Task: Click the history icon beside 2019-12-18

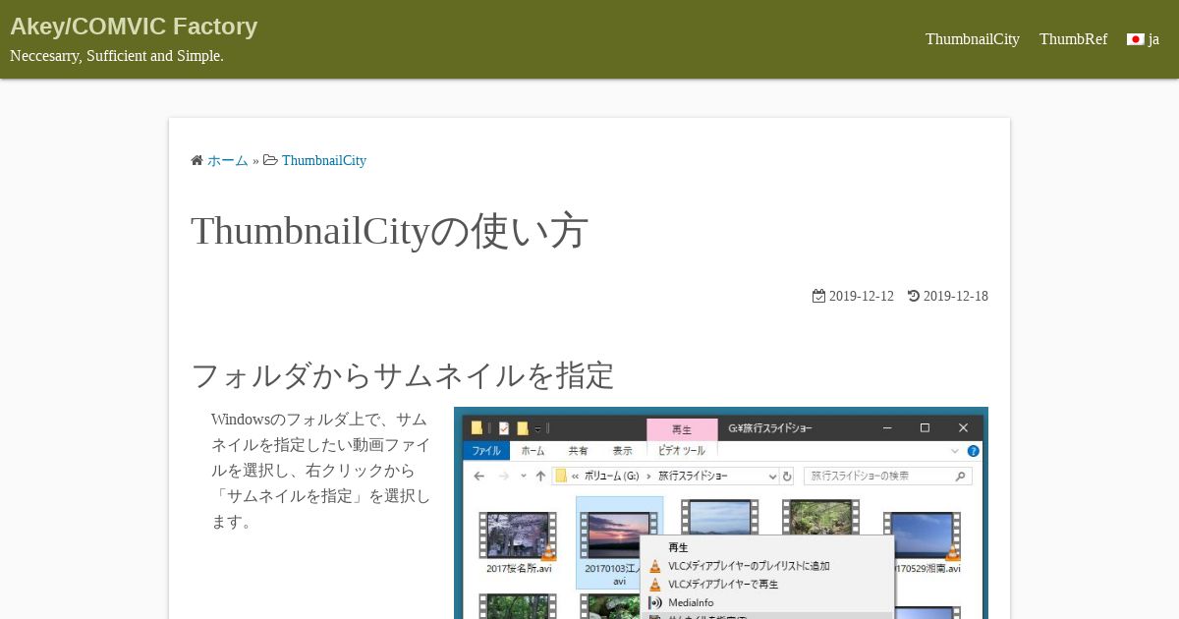Action: [914, 296]
